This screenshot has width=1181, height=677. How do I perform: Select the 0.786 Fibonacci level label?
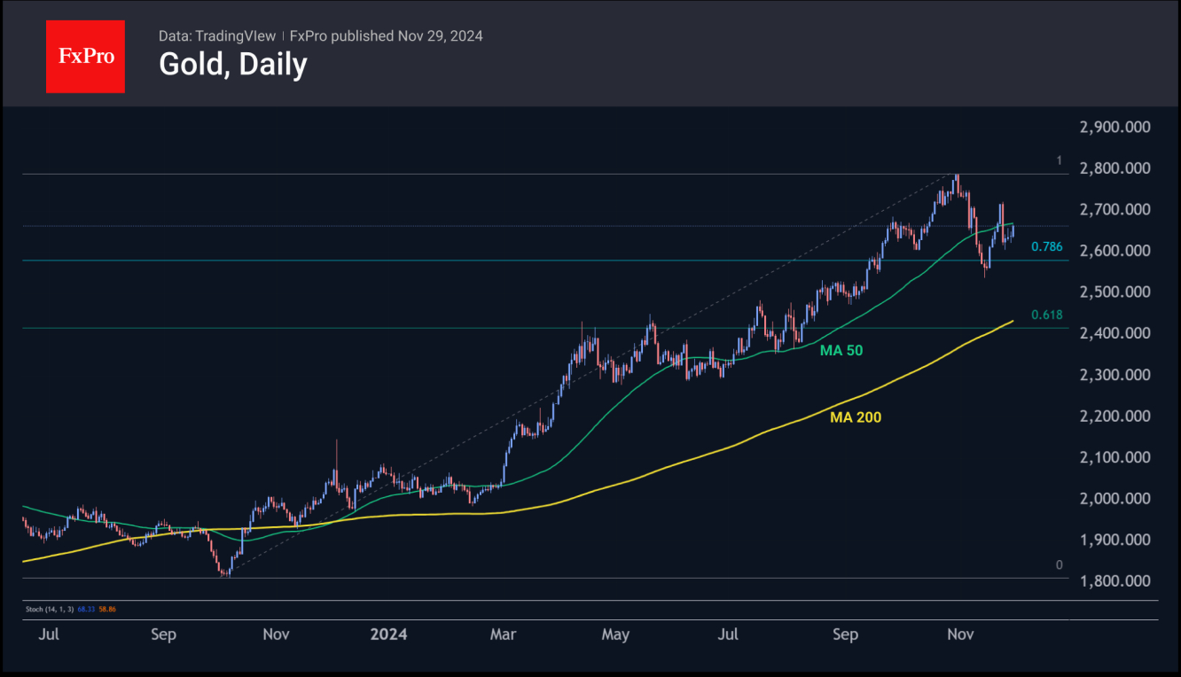[x=1047, y=247]
